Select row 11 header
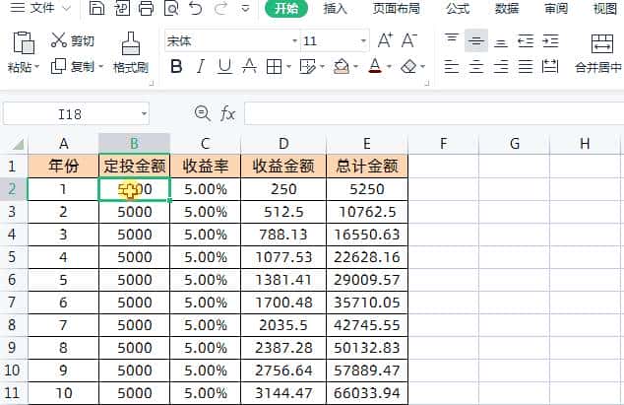 click(x=13, y=393)
